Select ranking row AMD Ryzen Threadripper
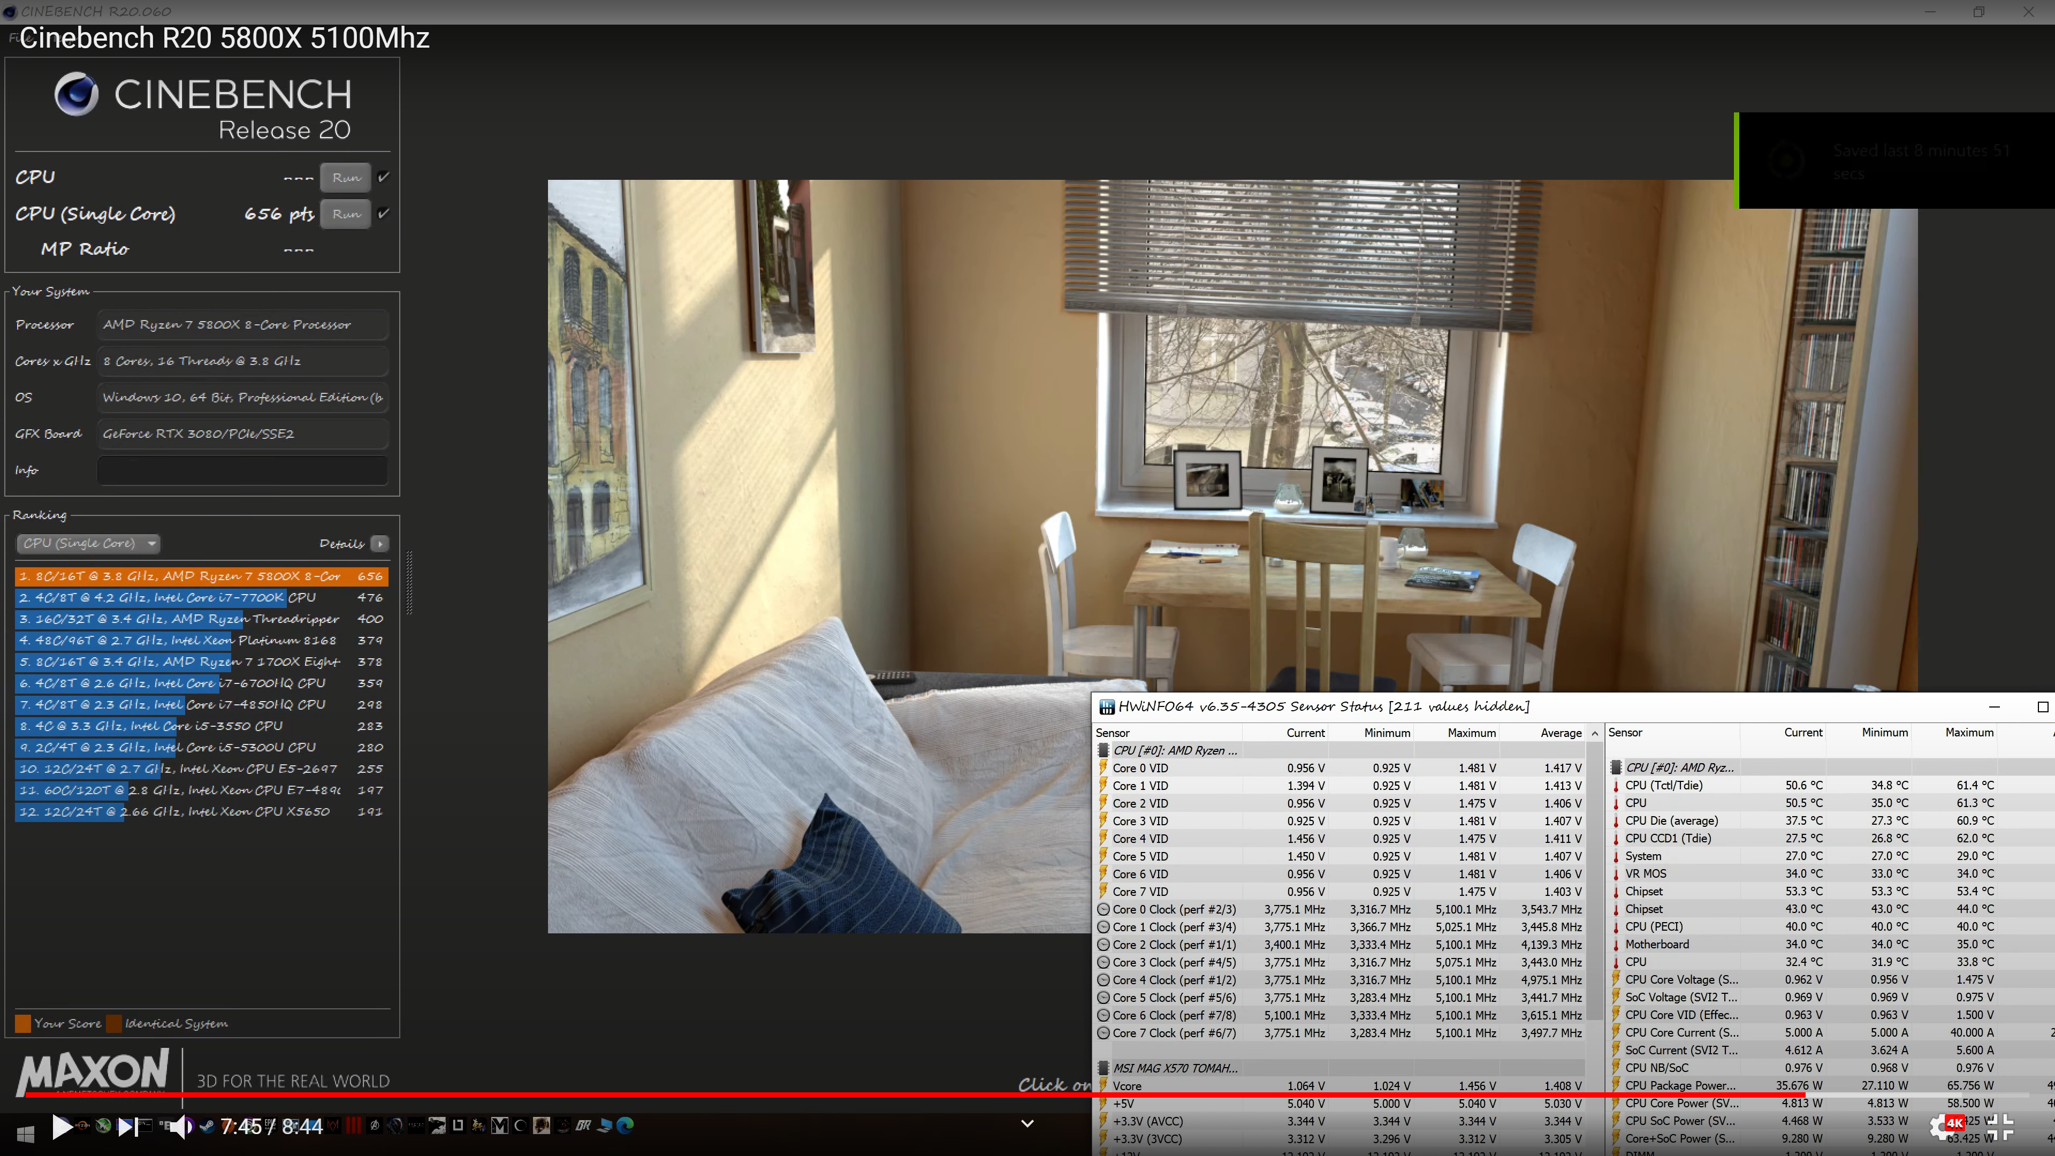The height and width of the screenshot is (1156, 2055). click(202, 619)
